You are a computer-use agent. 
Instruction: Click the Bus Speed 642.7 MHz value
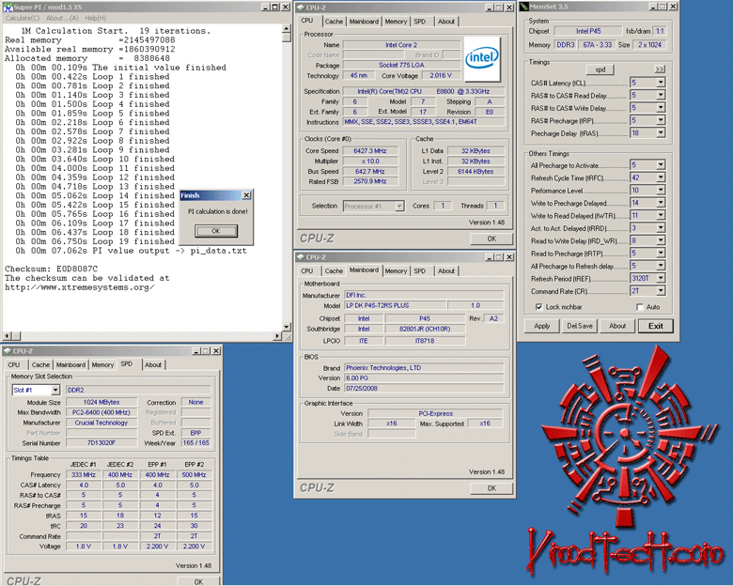pos(369,172)
